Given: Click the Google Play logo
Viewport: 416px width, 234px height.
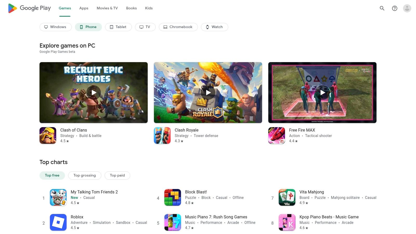Looking at the screenshot, I should point(29,8).
